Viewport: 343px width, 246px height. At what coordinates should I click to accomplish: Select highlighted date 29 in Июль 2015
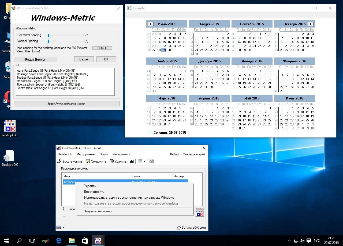pyautogui.click(x=164, y=50)
